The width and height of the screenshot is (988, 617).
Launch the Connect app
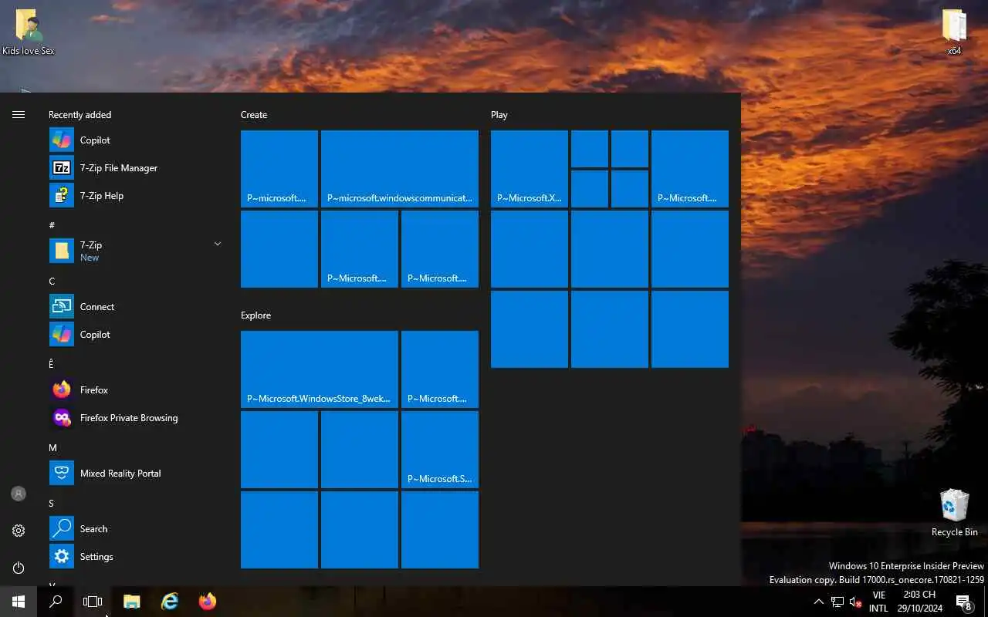(135, 306)
